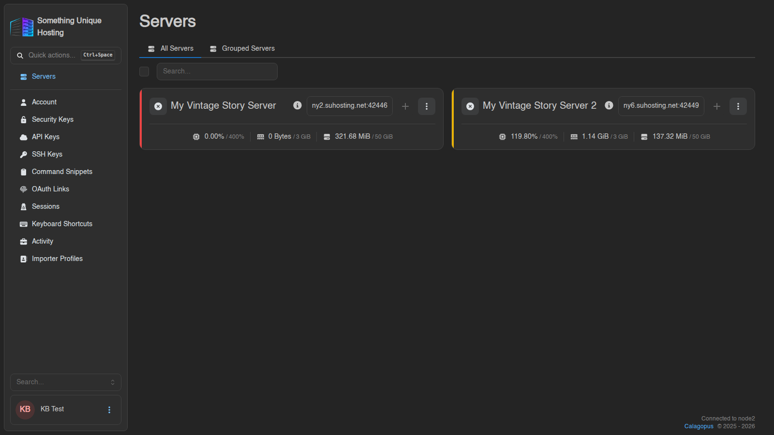Open options menu for My Vintage Story Server
This screenshot has height=435, width=774.
tap(427, 106)
